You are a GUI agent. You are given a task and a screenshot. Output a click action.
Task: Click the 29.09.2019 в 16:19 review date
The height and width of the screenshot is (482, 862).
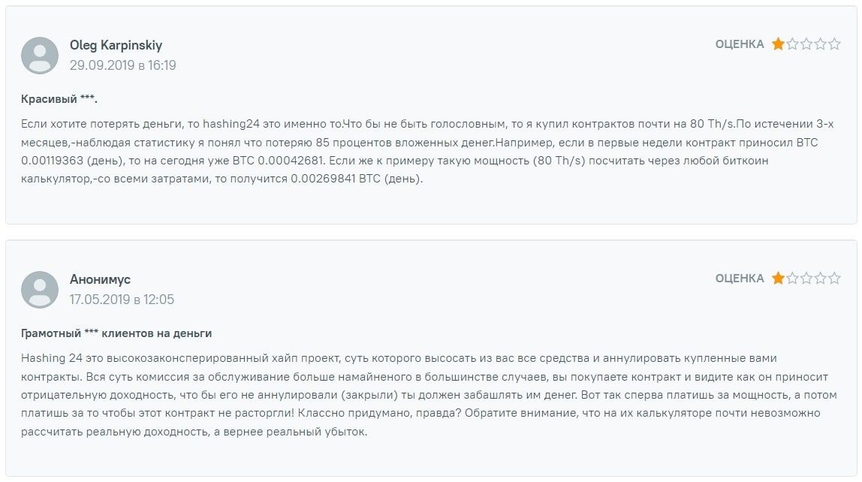point(122,65)
